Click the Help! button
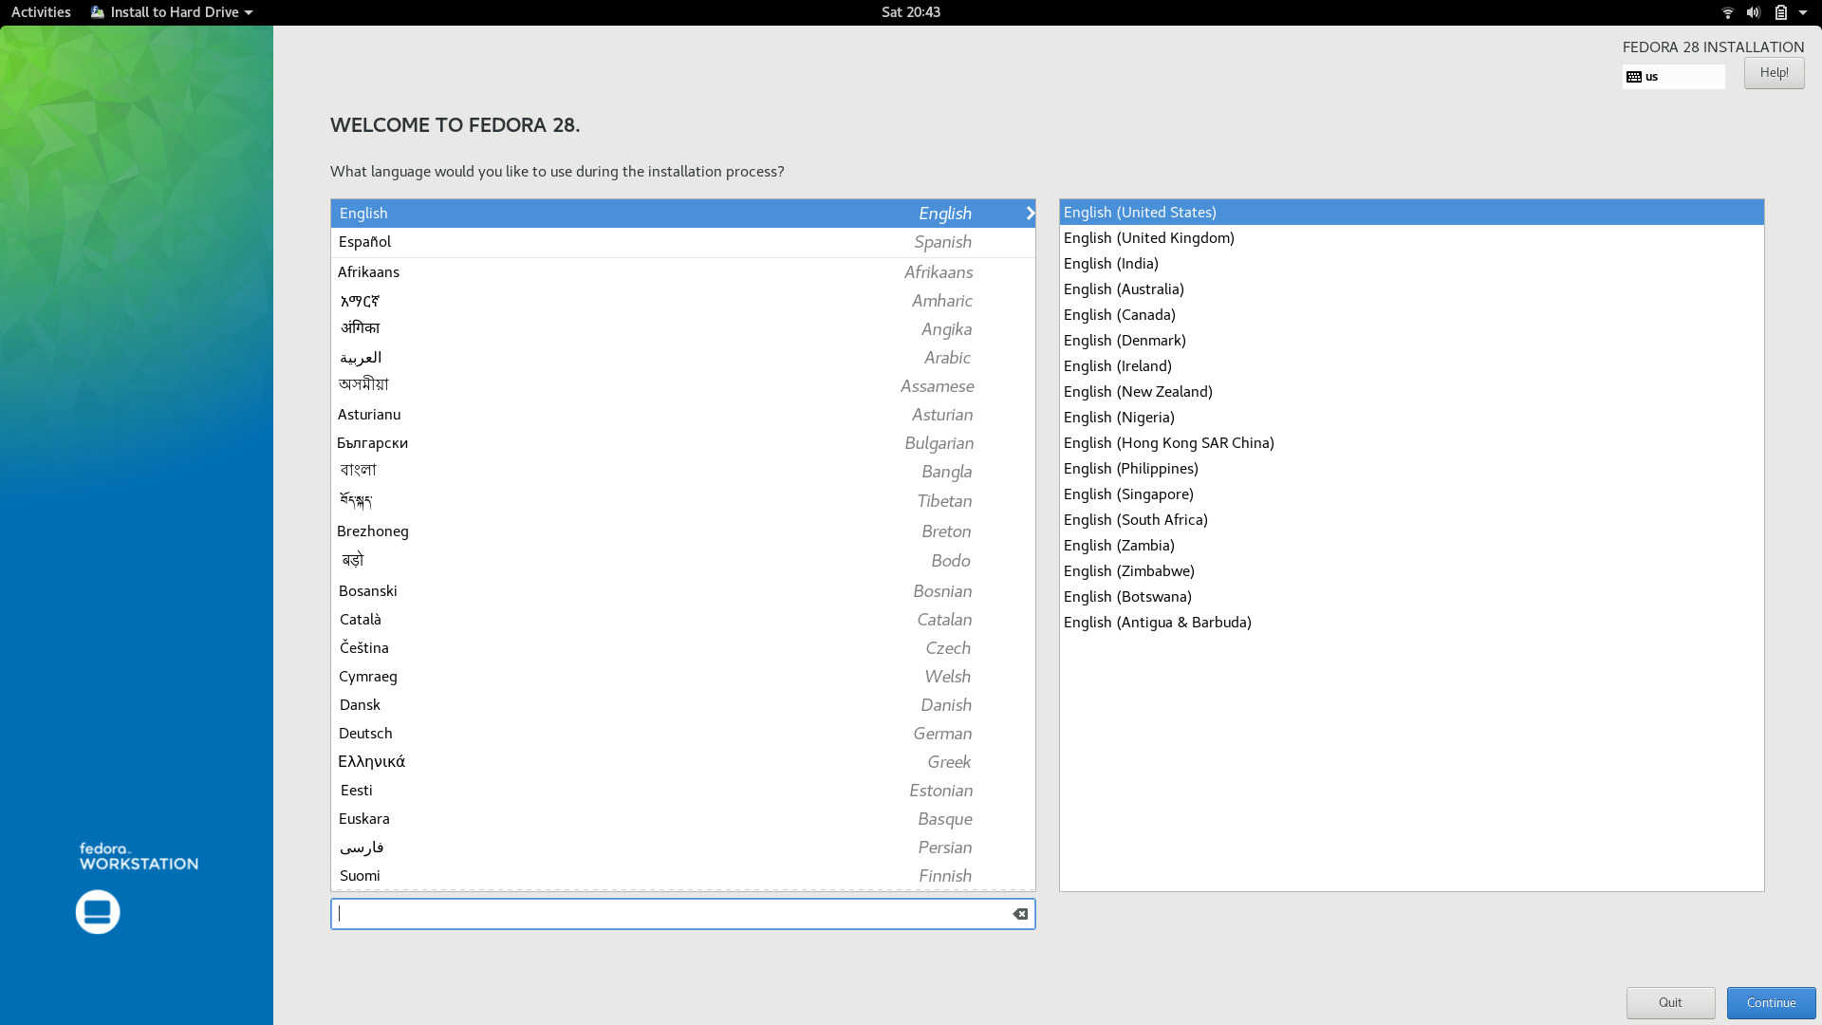1822x1025 pixels. click(x=1774, y=73)
